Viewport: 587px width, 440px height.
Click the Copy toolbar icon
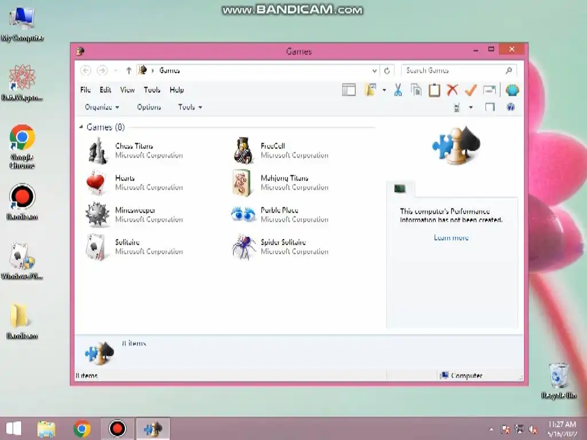click(x=416, y=90)
